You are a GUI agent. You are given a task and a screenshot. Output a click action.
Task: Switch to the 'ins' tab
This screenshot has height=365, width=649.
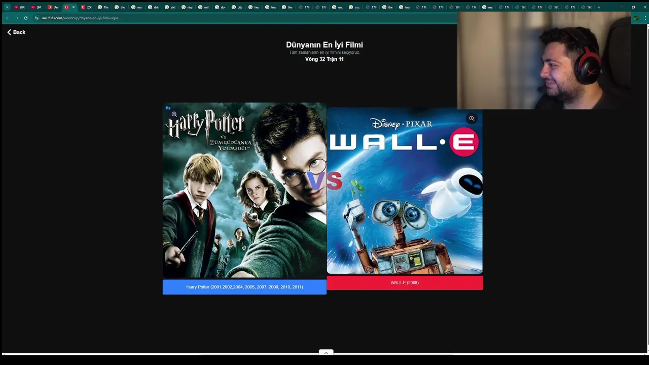pos(404,7)
